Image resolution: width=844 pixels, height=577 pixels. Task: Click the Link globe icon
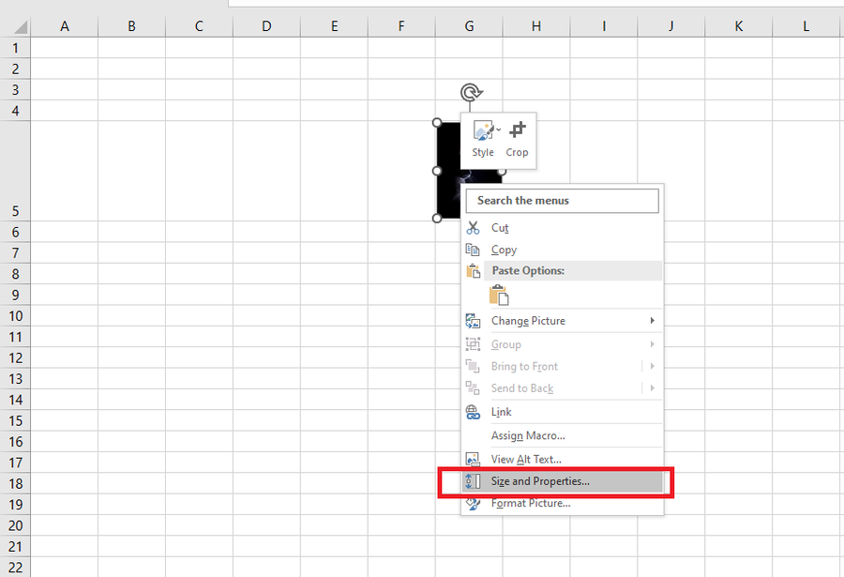473,412
